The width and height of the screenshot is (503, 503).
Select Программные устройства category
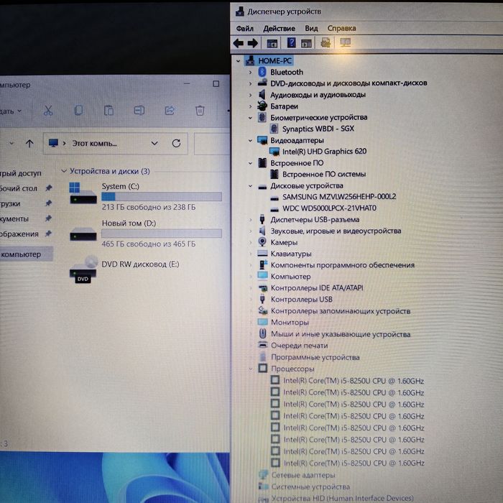pos(315,357)
